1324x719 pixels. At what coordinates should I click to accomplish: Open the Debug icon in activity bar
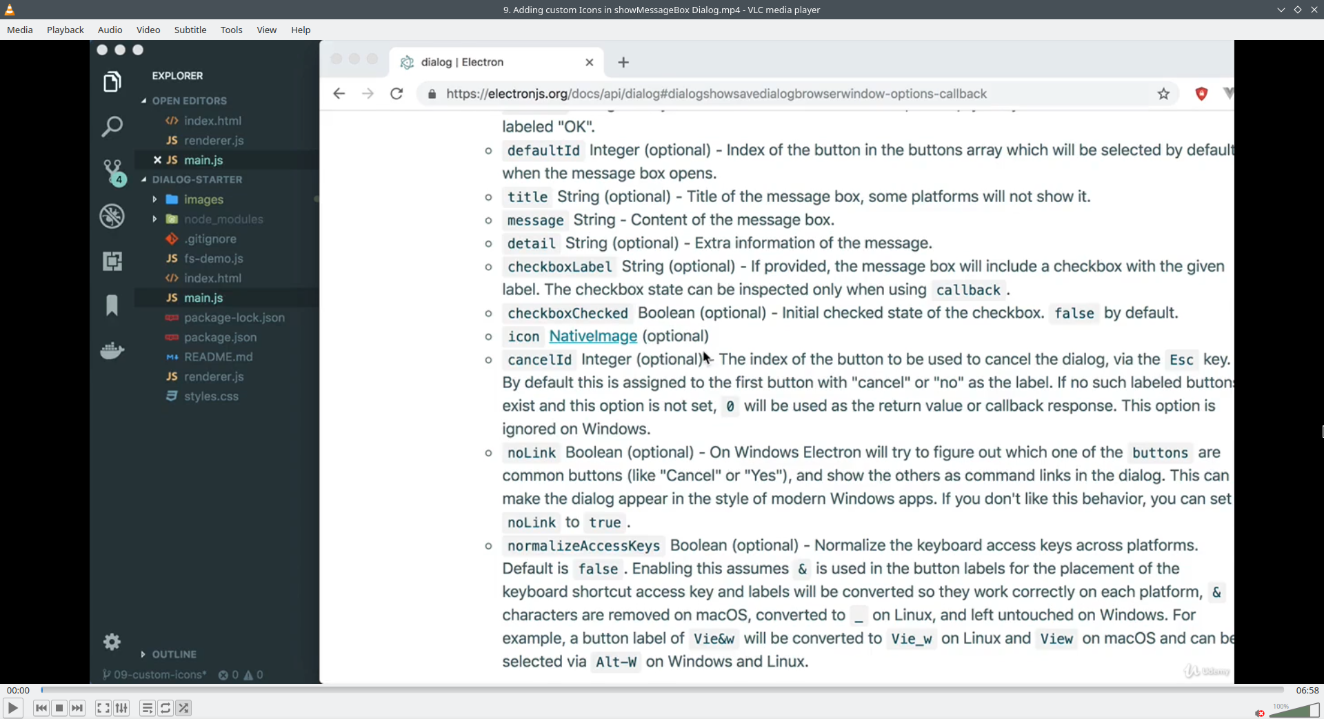(x=112, y=216)
